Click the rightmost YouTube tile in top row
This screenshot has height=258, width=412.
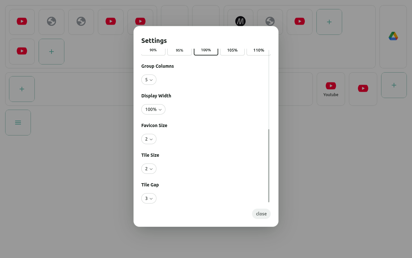[x=299, y=22]
